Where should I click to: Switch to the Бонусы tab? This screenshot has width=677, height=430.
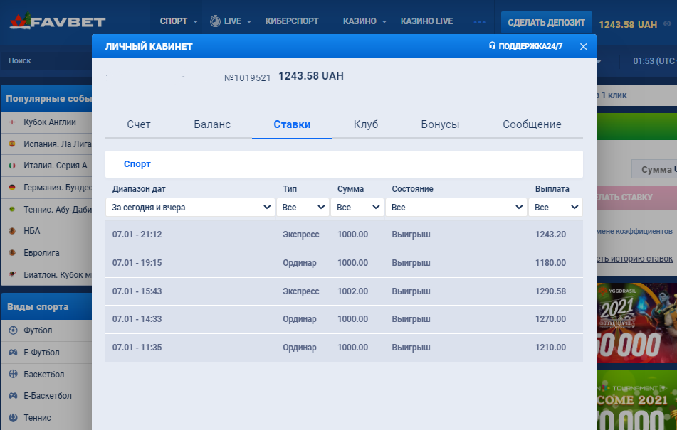[x=440, y=124]
